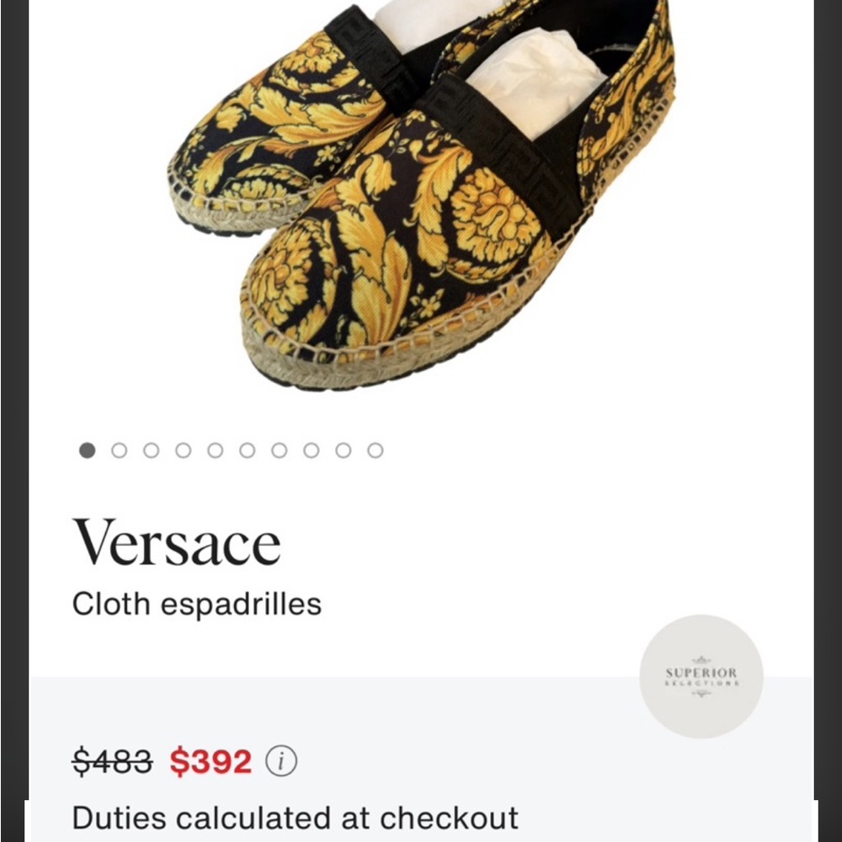Click the discounted $392 price
The image size is (842, 842).
click(209, 760)
